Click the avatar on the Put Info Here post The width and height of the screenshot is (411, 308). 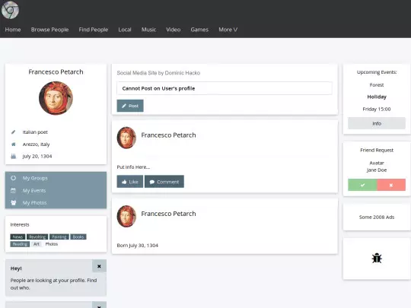tap(126, 138)
